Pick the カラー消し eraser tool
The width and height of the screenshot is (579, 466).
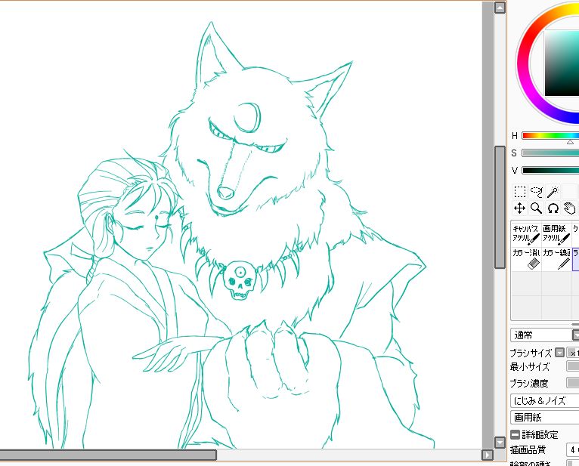pyautogui.click(x=525, y=259)
